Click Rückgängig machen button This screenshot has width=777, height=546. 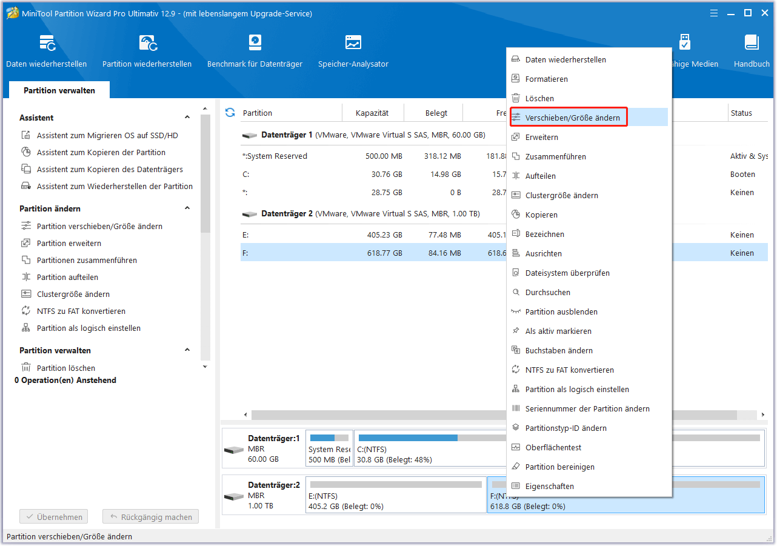(151, 518)
